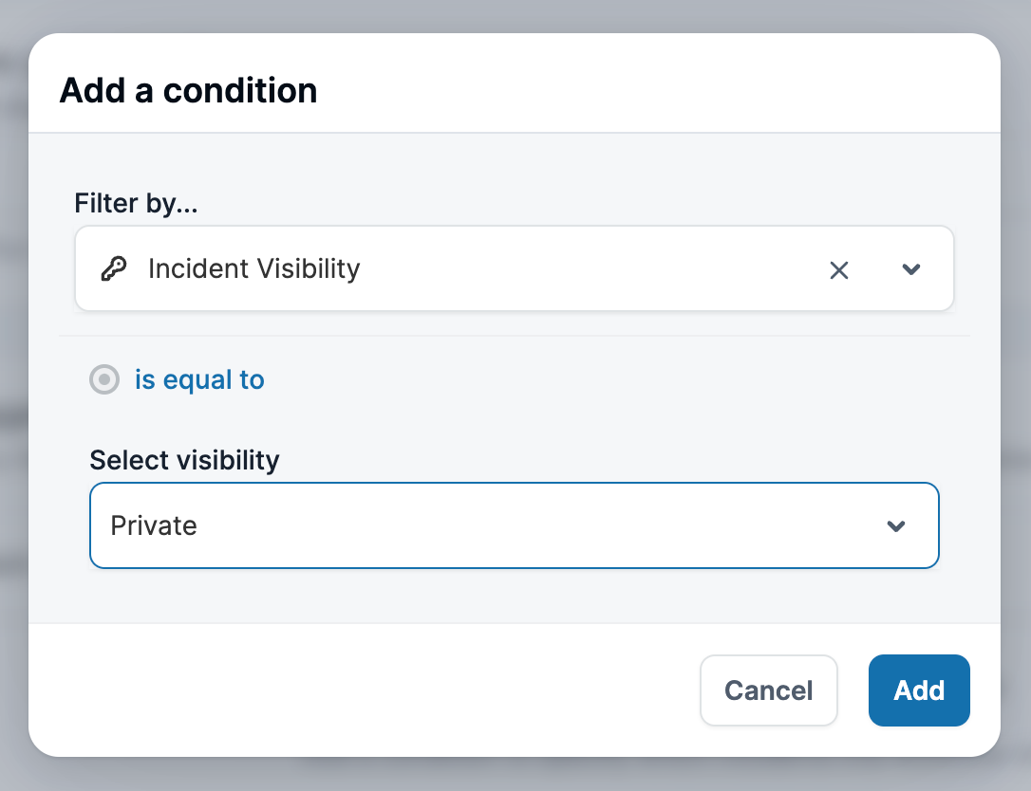Click the blue "is equal to" label
This screenshot has width=1031, height=791.
point(199,379)
